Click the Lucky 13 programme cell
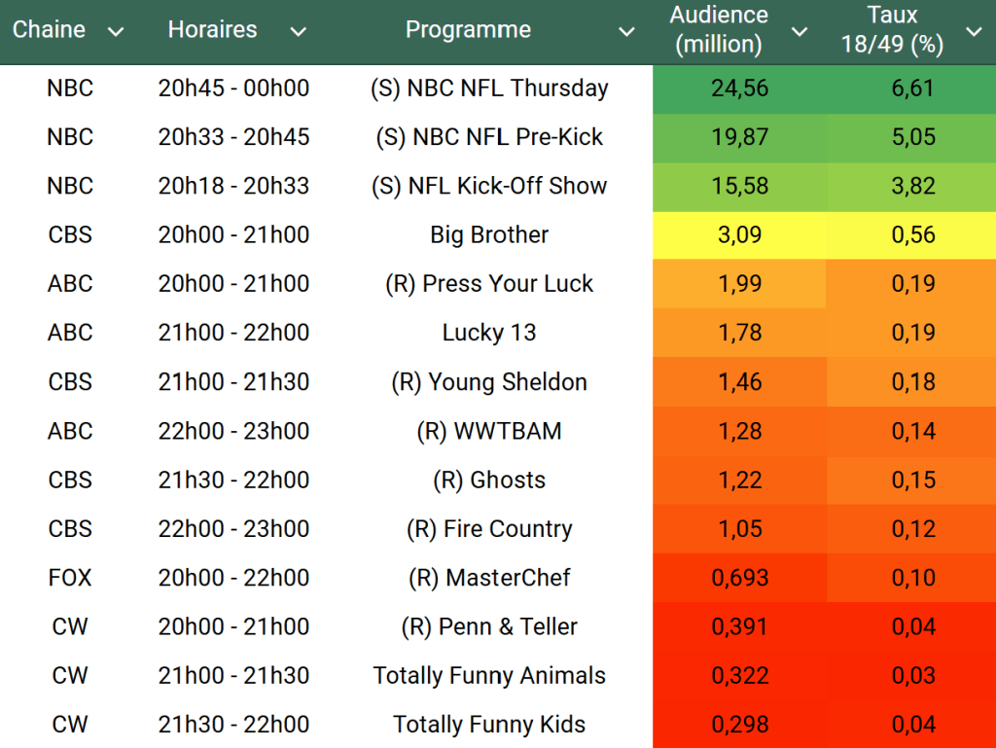This screenshot has height=748, width=996. point(489,333)
